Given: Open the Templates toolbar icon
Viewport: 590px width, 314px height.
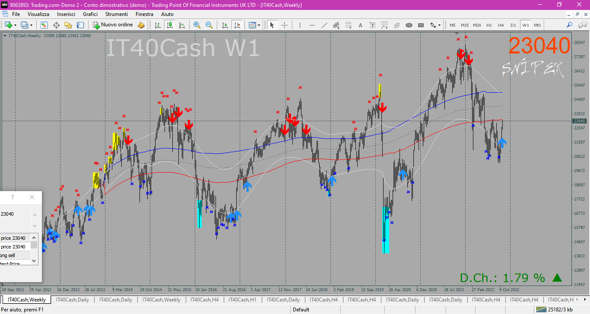Looking at the screenshot, I should tap(252, 25).
